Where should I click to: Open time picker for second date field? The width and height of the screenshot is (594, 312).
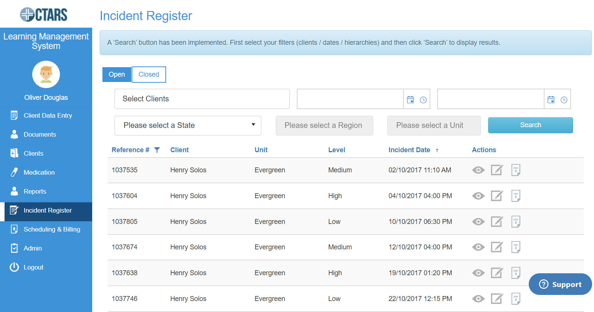564,100
